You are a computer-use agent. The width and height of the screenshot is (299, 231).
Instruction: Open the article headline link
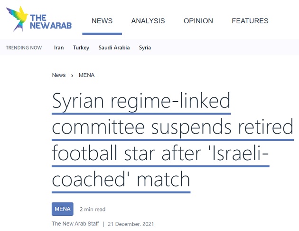pyautogui.click(x=171, y=140)
